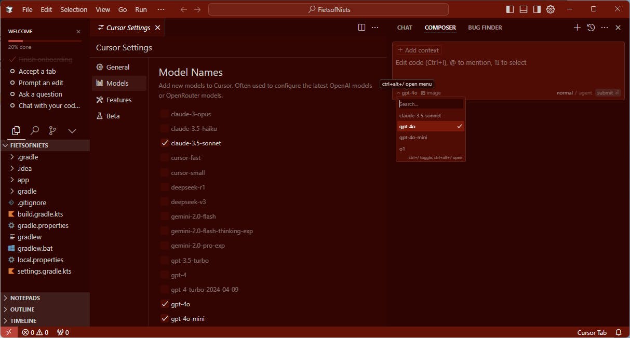Image resolution: width=630 pixels, height=338 pixels.
Task: Switch to the Bug Finder tab
Action: pos(485,28)
